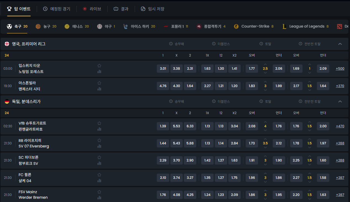Favorite the 입스위치 타운 match star icon
The height and width of the screenshot is (202, 350).
[x=99, y=66]
